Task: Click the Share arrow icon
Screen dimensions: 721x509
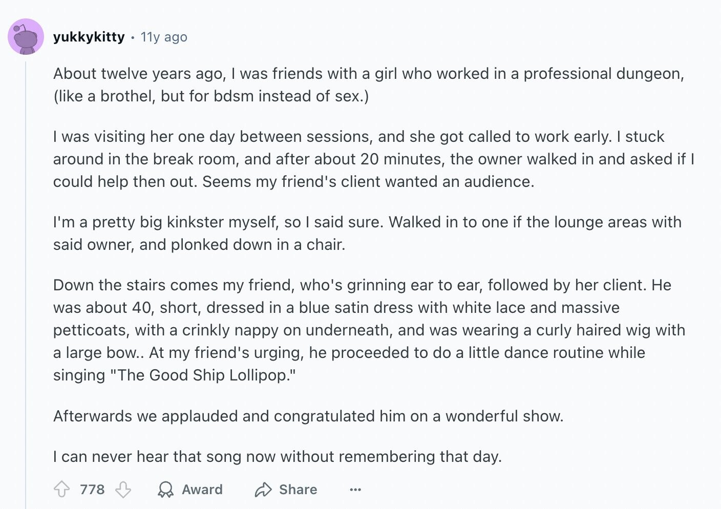Action: (x=263, y=490)
